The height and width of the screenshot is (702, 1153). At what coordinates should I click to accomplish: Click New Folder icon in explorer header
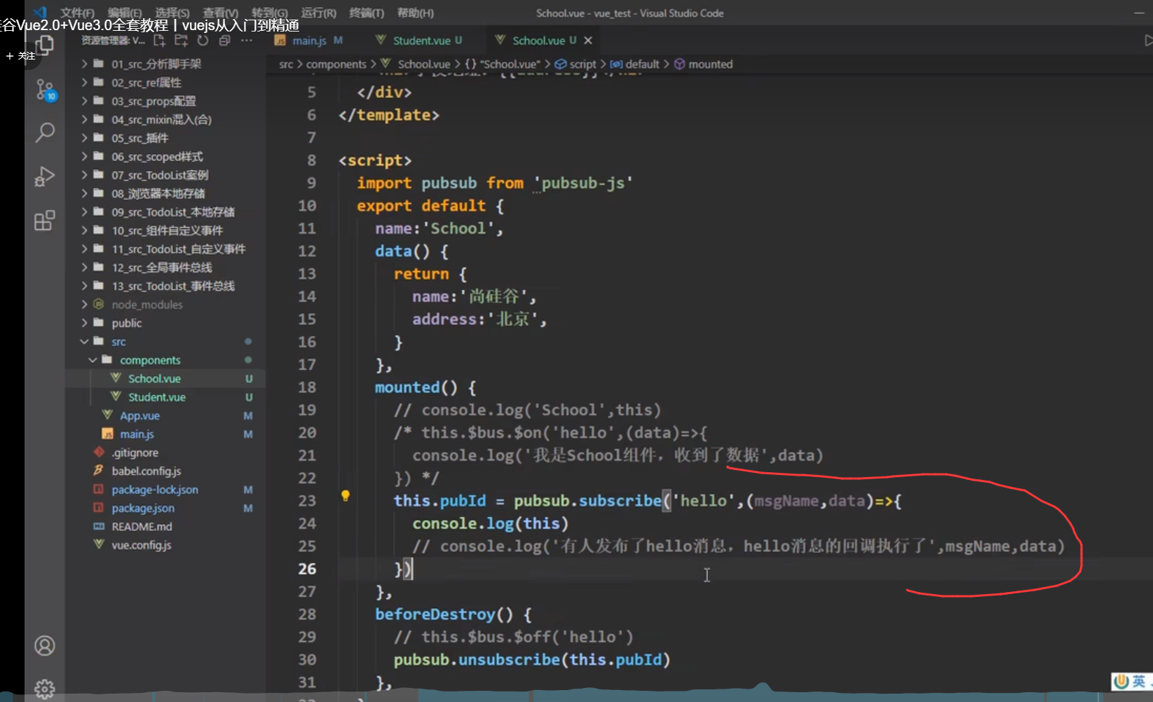181,41
